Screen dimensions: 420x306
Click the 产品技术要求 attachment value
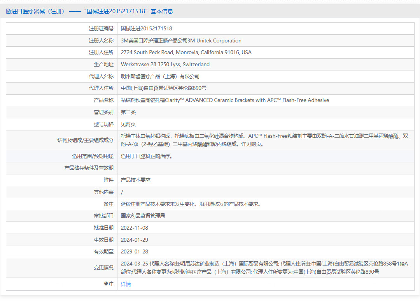pyautogui.click(x=135, y=180)
